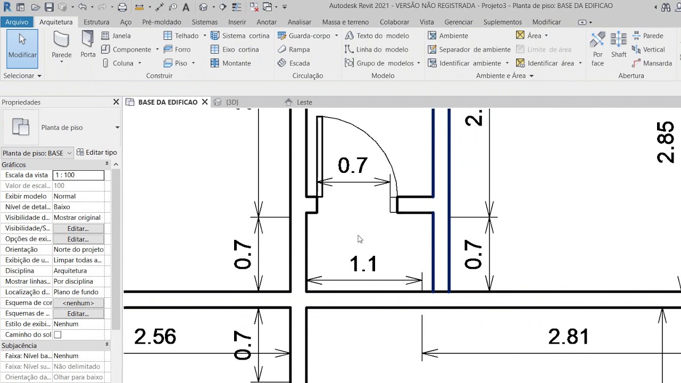Select the Montante mullion tool
The width and height of the screenshot is (681, 383).
coord(230,63)
